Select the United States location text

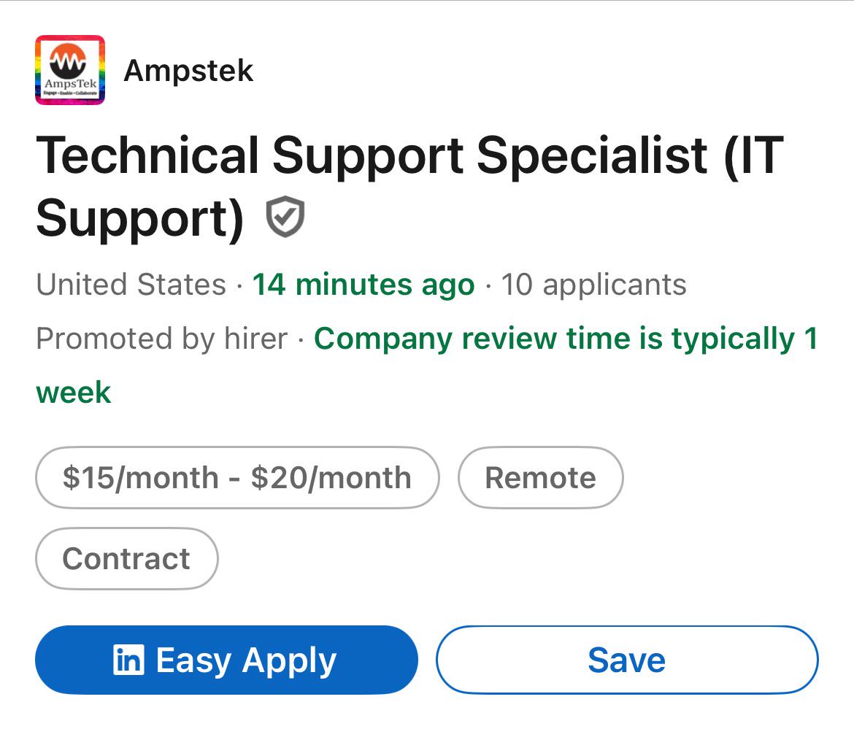click(131, 284)
